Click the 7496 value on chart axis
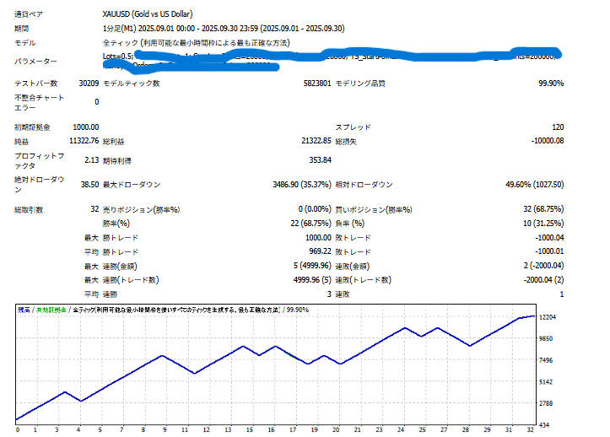610x437 pixels. tap(546, 360)
